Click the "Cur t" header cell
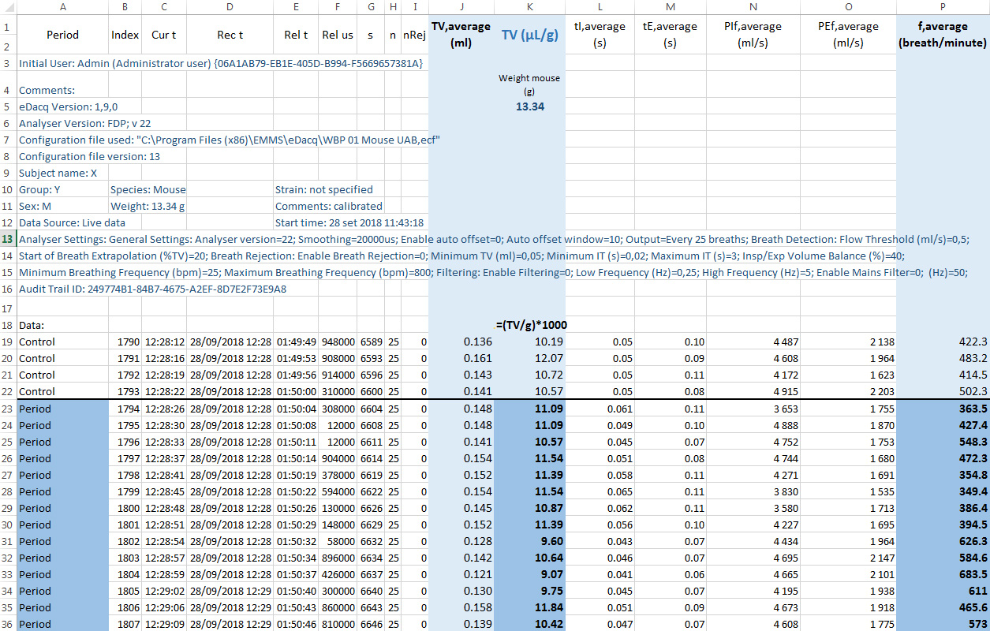 point(164,35)
